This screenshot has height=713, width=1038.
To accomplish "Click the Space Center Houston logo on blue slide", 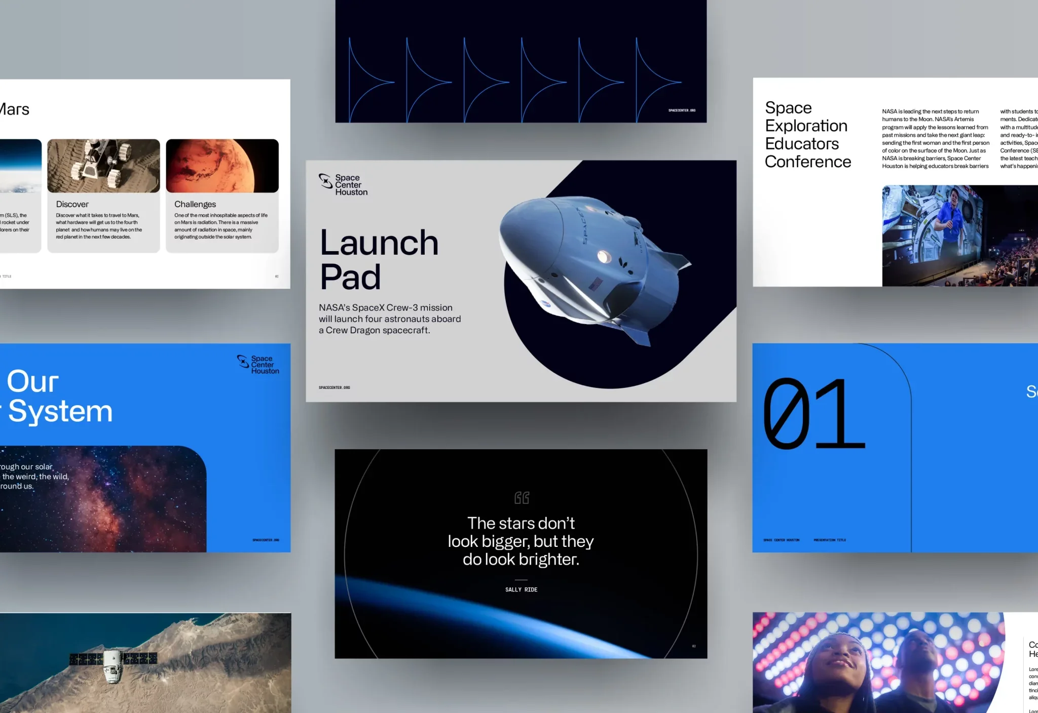I will pyautogui.click(x=258, y=365).
